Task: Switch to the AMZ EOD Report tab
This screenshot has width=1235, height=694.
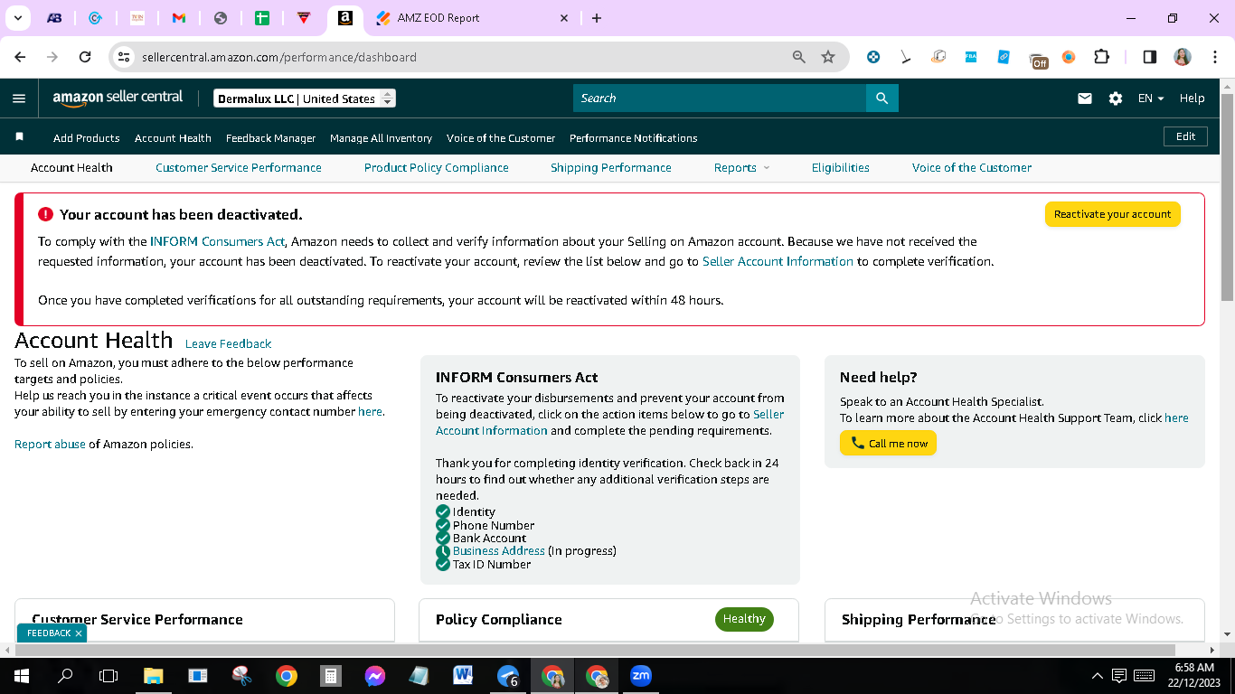Action: (472, 18)
